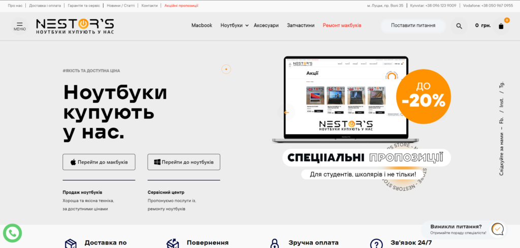Open the chat bubble specialist icon

tap(498, 229)
